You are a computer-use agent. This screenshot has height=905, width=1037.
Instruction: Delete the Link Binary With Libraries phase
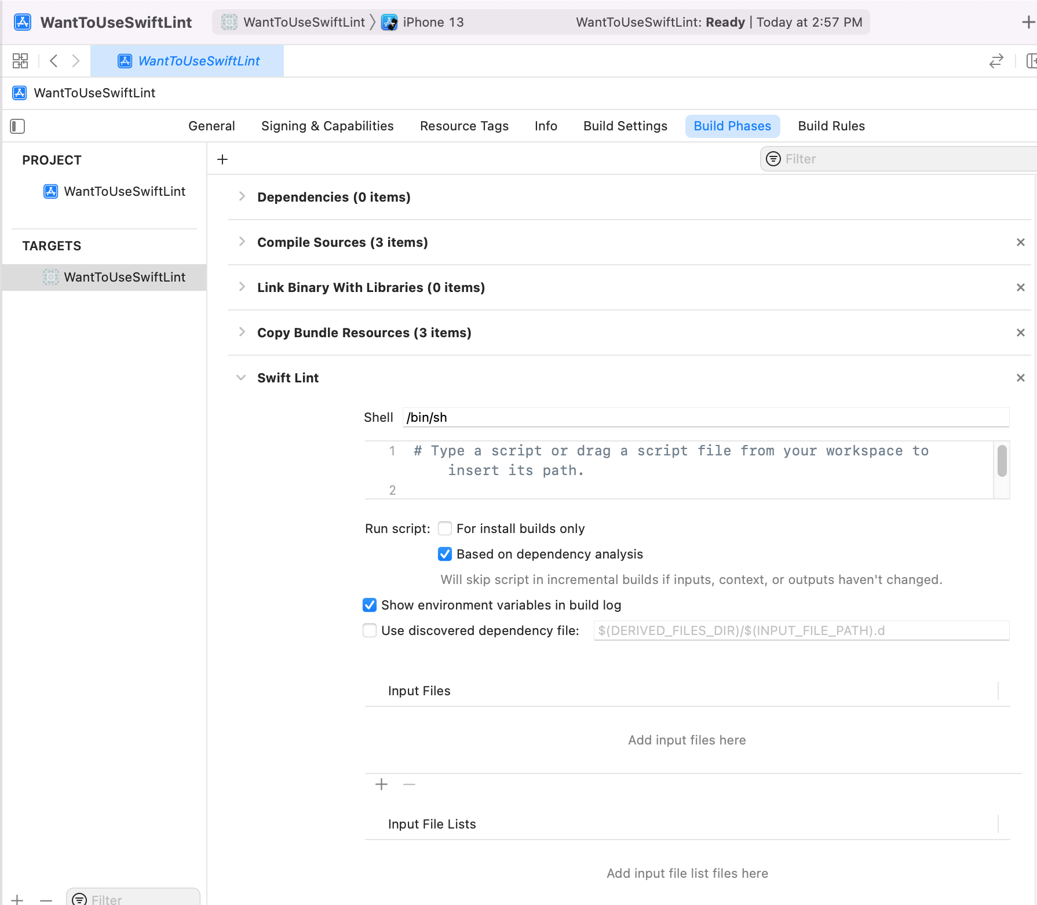(1021, 287)
